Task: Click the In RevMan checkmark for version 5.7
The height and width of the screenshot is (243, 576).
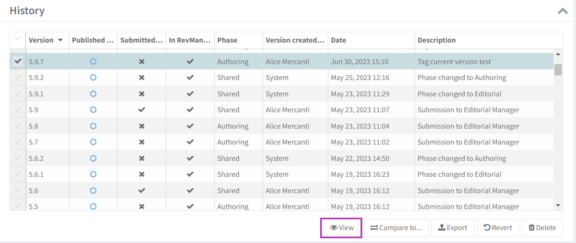Action: pos(190,142)
